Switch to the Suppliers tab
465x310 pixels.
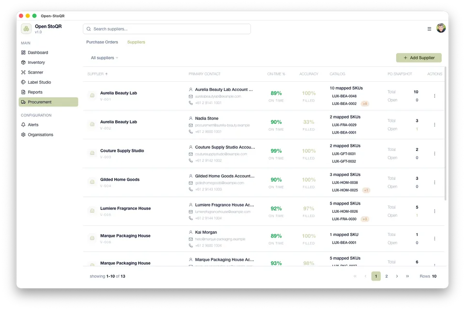[136, 42]
